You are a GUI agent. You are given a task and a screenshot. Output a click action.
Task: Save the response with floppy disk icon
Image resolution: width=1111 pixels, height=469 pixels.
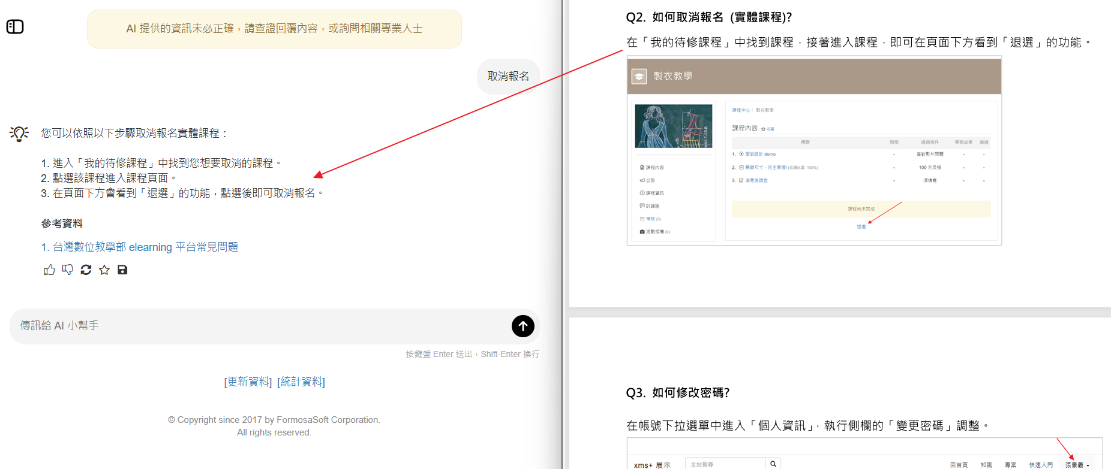(x=122, y=270)
